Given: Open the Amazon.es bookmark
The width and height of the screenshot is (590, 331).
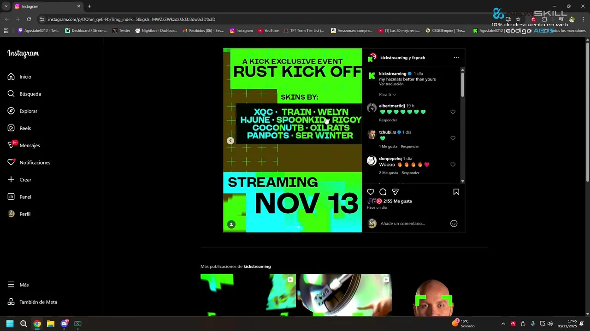Looking at the screenshot, I should (352, 31).
